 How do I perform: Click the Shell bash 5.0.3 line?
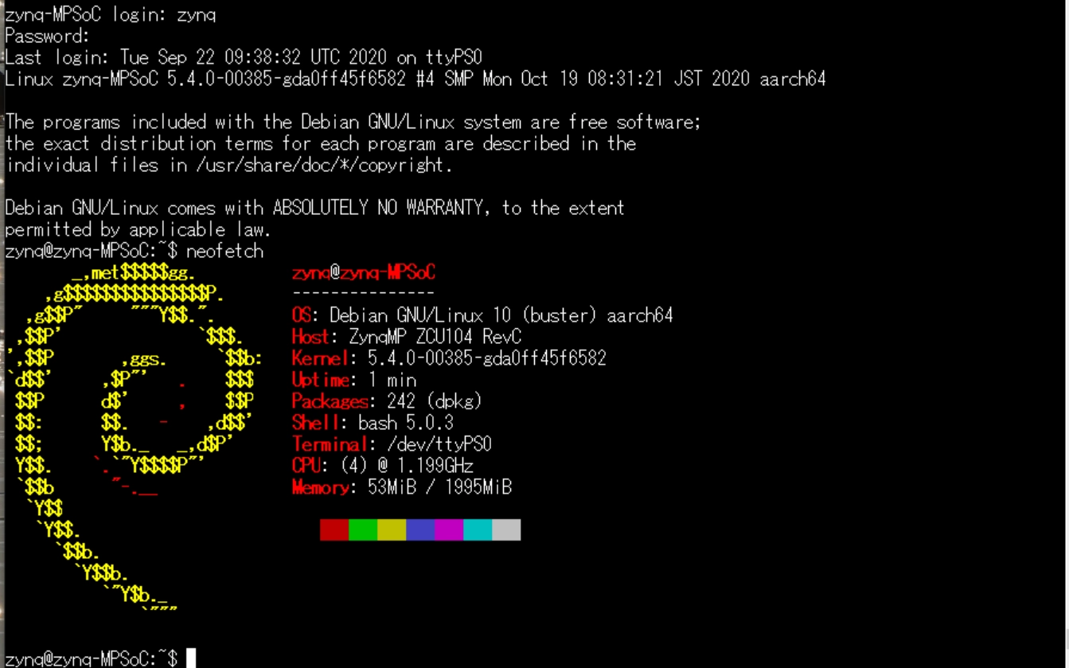point(373,423)
